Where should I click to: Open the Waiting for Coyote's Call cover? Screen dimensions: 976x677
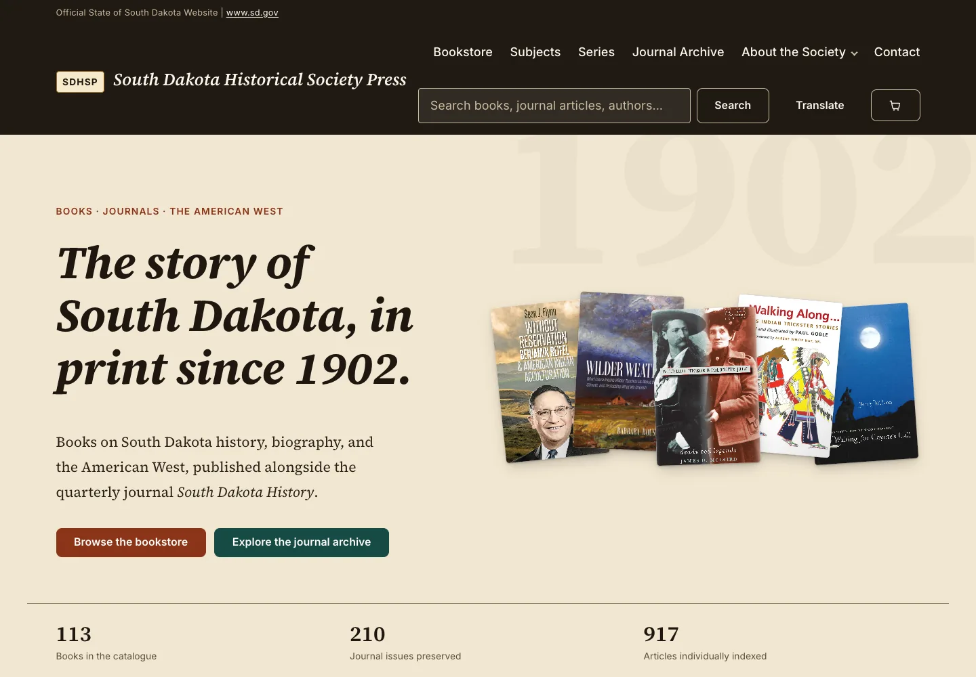click(874, 383)
